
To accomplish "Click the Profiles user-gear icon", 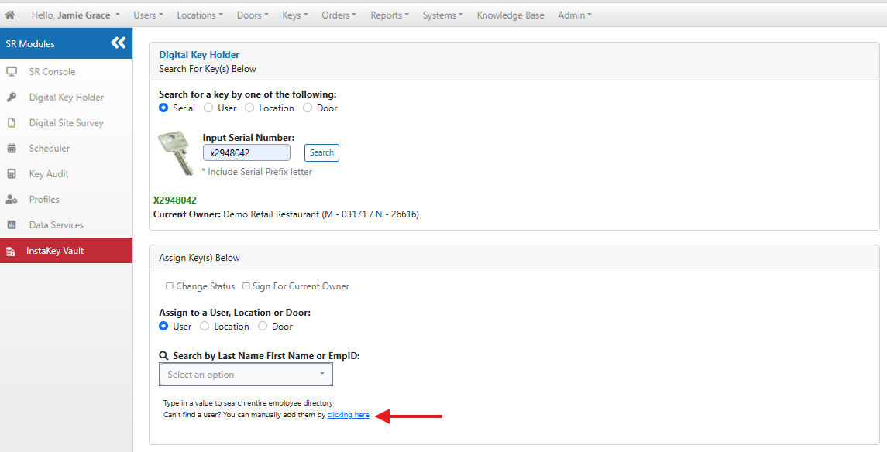I will 12,200.
